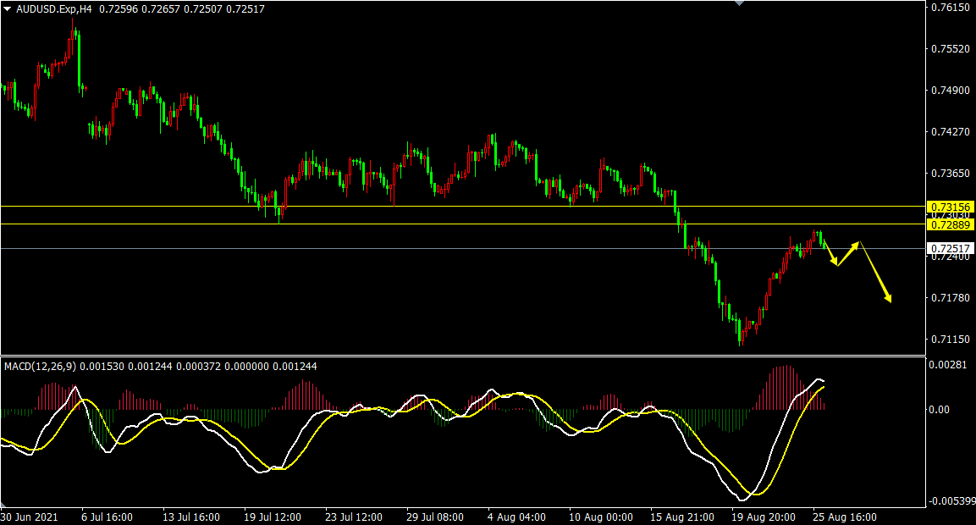
Task: Click the AUDUSD.Exp,H4 chart title text
Action: tap(53, 9)
